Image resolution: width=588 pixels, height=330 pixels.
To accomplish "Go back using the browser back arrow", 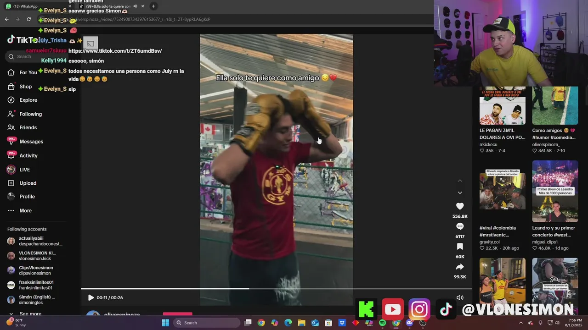I will click(x=6, y=19).
